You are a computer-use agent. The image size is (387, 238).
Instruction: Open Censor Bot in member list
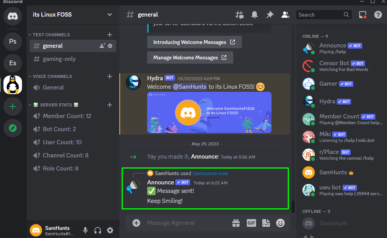point(343,66)
